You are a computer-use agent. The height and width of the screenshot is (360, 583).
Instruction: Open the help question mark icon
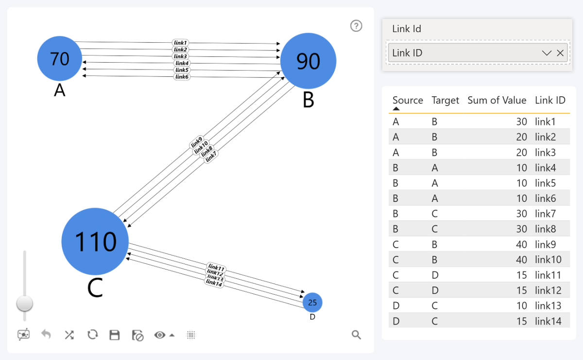click(356, 26)
